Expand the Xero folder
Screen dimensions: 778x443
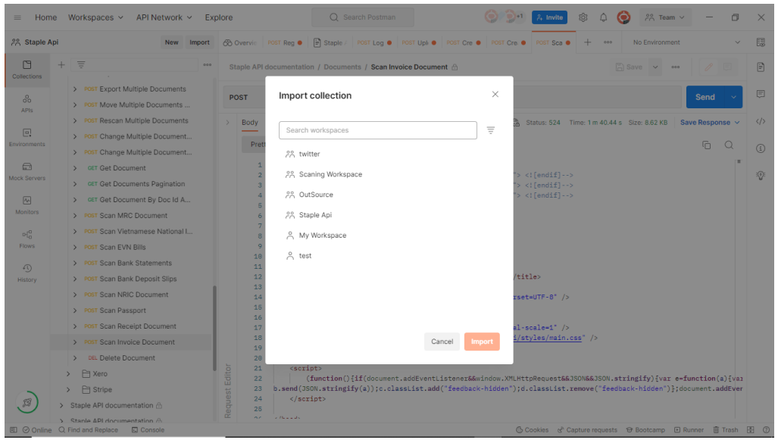tap(68, 374)
